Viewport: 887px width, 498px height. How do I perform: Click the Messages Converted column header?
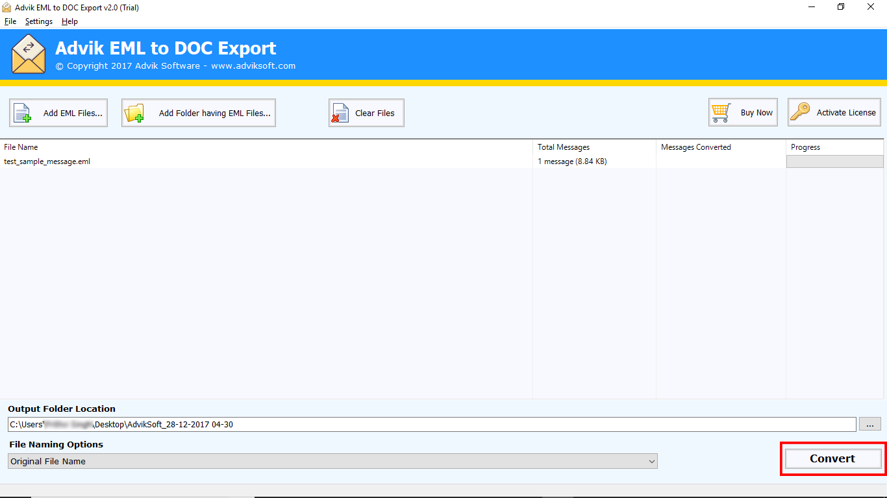(721, 147)
